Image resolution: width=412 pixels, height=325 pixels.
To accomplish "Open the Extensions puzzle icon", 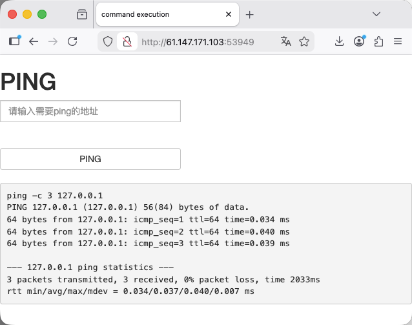I will [378, 41].
